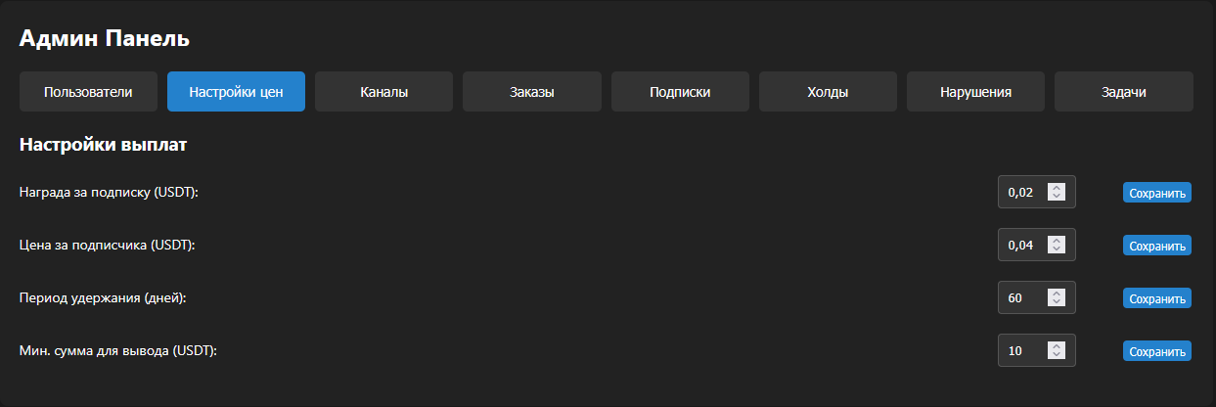Viewport: 1216px width, 407px height.
Task: Save the Награда за подписку value
Action: 1157,193
